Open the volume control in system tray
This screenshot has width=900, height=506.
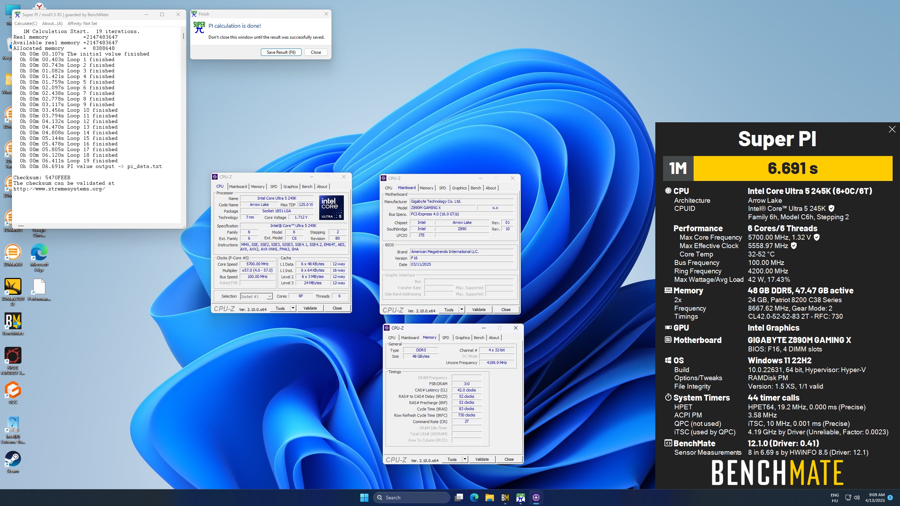tap(857, 498)
